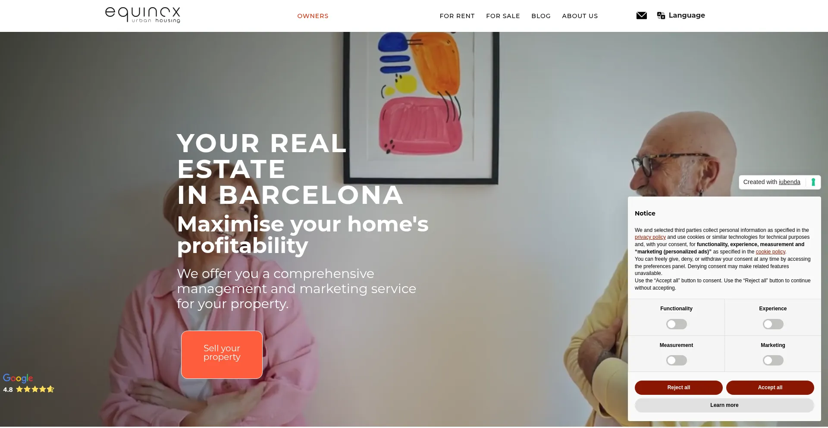Image resolution: width=828 pixels, height=428 pixels.
Task: Enable the Functionality cookie toggle
Action: pyautogui.click(x=676, y=324)
